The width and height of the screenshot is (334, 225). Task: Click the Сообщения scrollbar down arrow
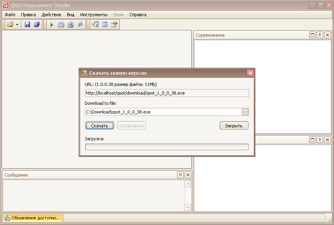[187, 207]
